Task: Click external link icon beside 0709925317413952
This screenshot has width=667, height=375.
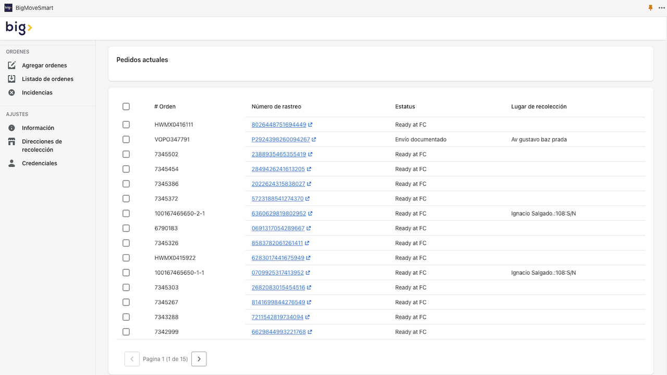Action: point(308,273)
